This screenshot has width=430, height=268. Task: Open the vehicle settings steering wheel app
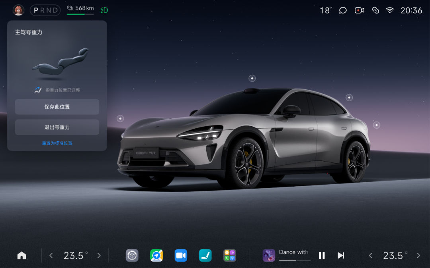132,255
